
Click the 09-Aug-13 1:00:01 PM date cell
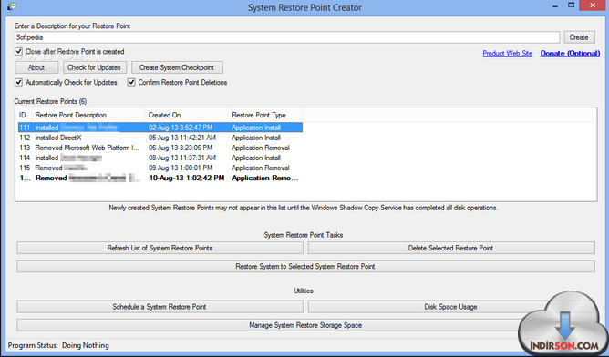pyautogui.click(x=181, y=168)
